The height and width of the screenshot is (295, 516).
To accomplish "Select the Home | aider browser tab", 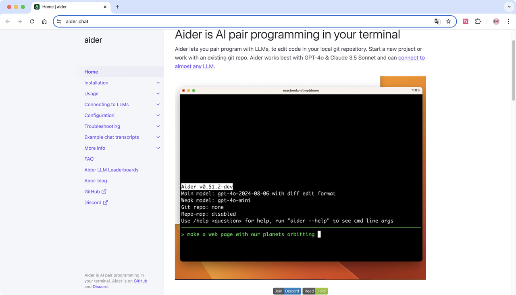I will pos(70,7).
